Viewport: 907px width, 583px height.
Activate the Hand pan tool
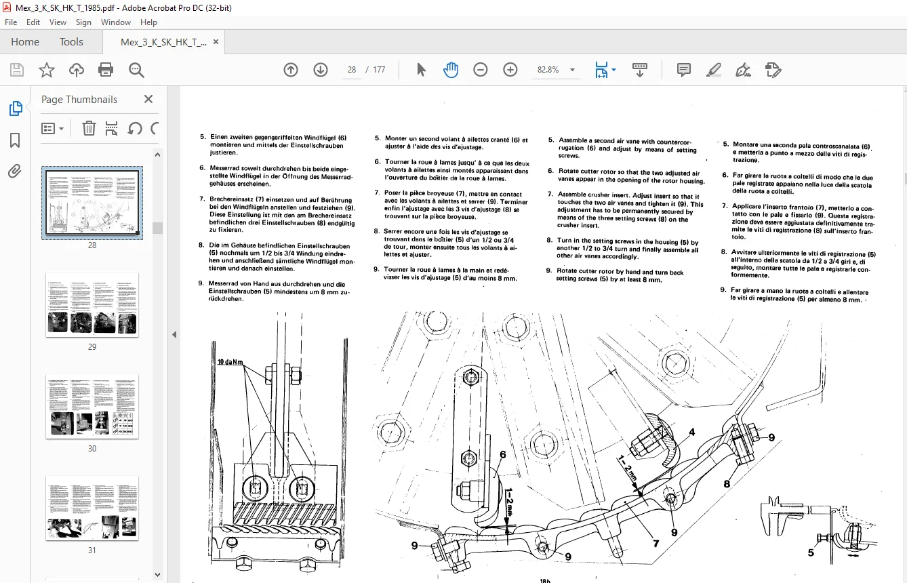(x=451, y=70)
